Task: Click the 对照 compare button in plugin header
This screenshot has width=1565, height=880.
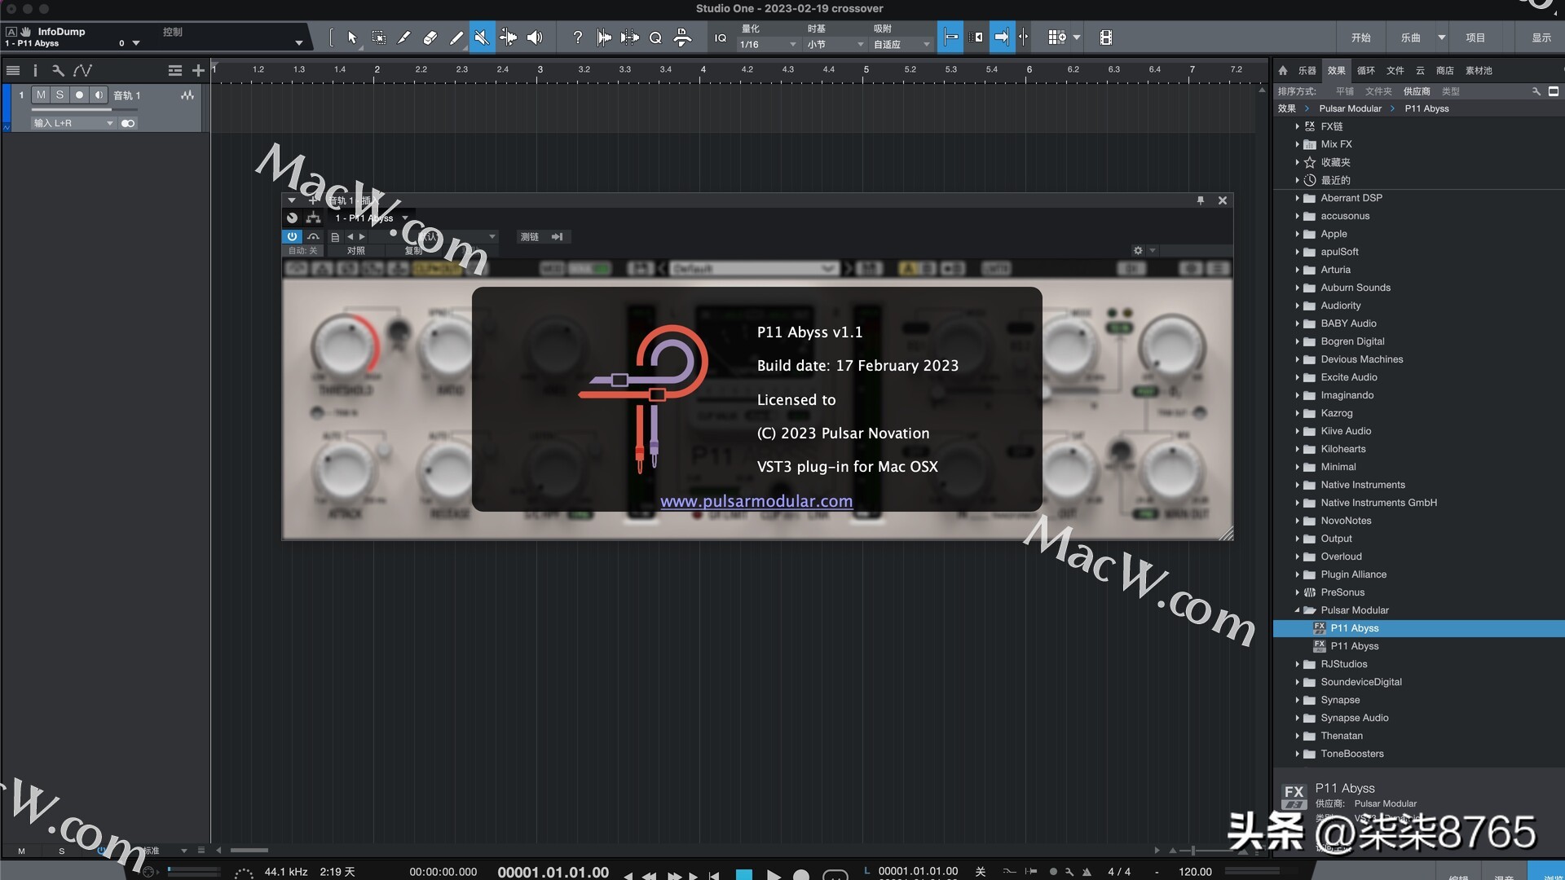Action: click(x=356, y=250)
